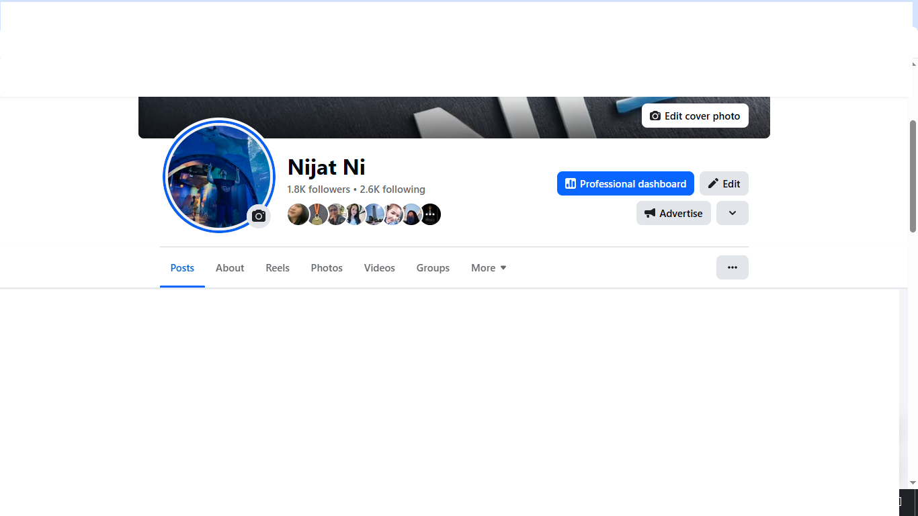Select the Videos tab
This screenshot has height=516, width=918.
coord(380,268)
